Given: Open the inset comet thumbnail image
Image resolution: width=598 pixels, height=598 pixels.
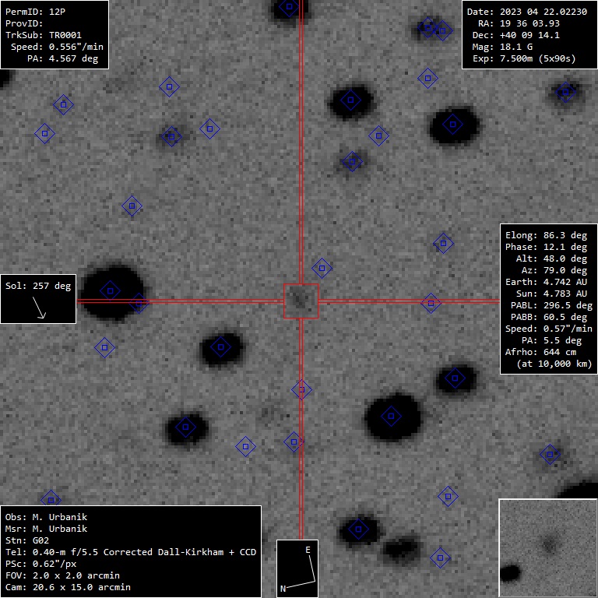Looking at the screenshot, I should [x=548, y=548].
